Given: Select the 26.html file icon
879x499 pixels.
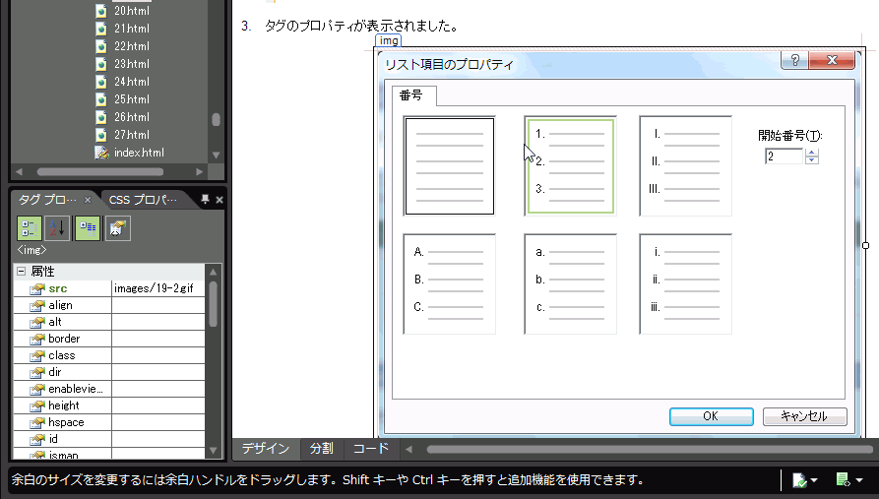Looking at the screenshot, I should (x=101, y=117).
